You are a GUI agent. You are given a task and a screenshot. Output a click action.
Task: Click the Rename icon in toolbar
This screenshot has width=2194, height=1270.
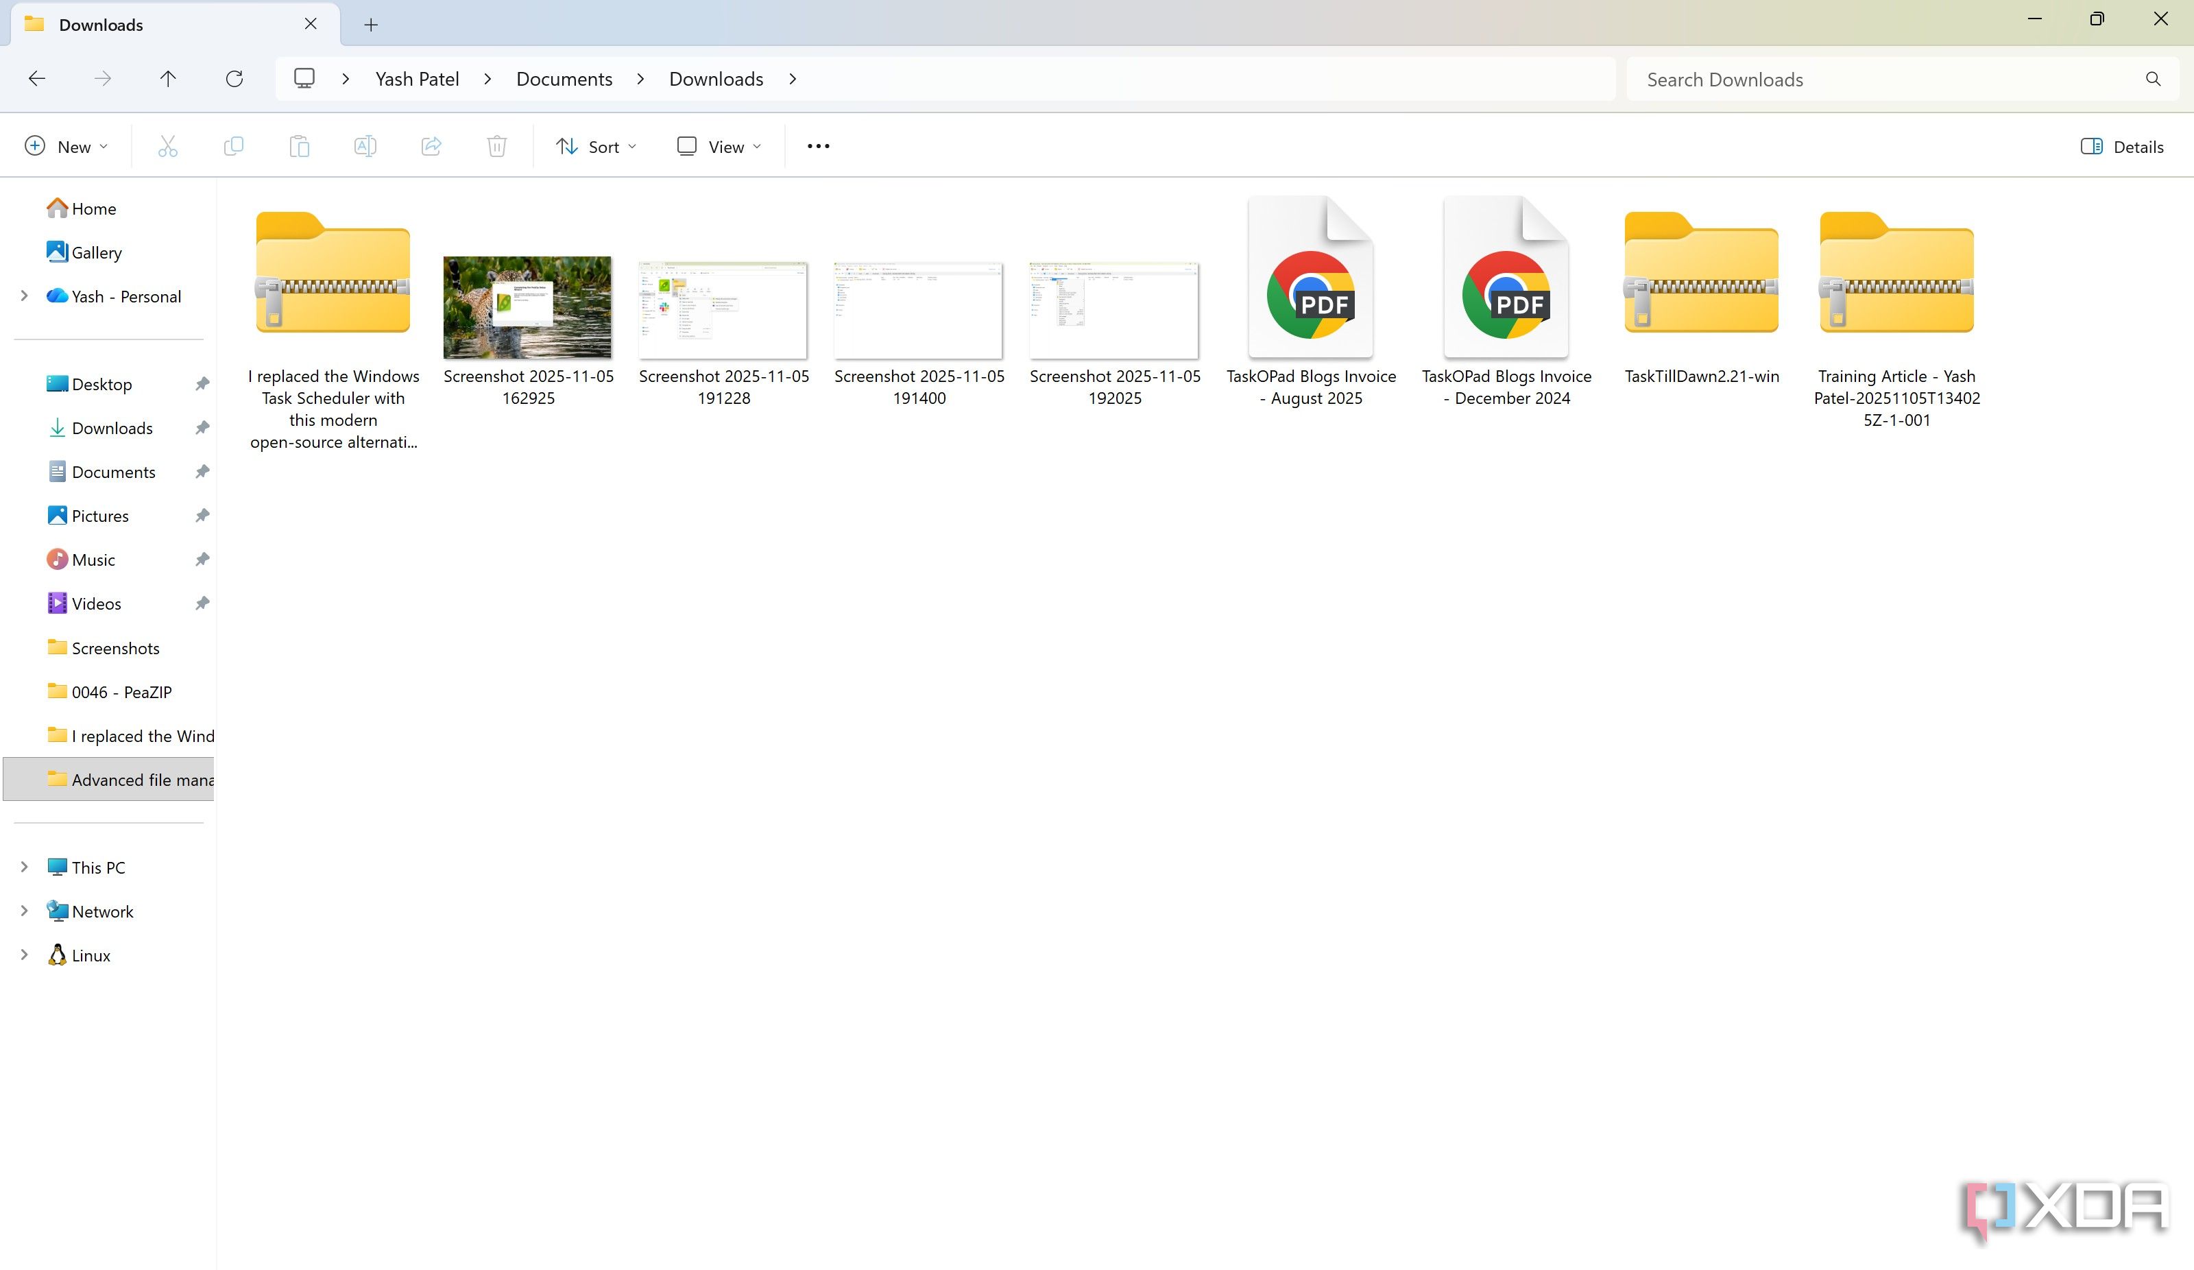coord(365,146)
